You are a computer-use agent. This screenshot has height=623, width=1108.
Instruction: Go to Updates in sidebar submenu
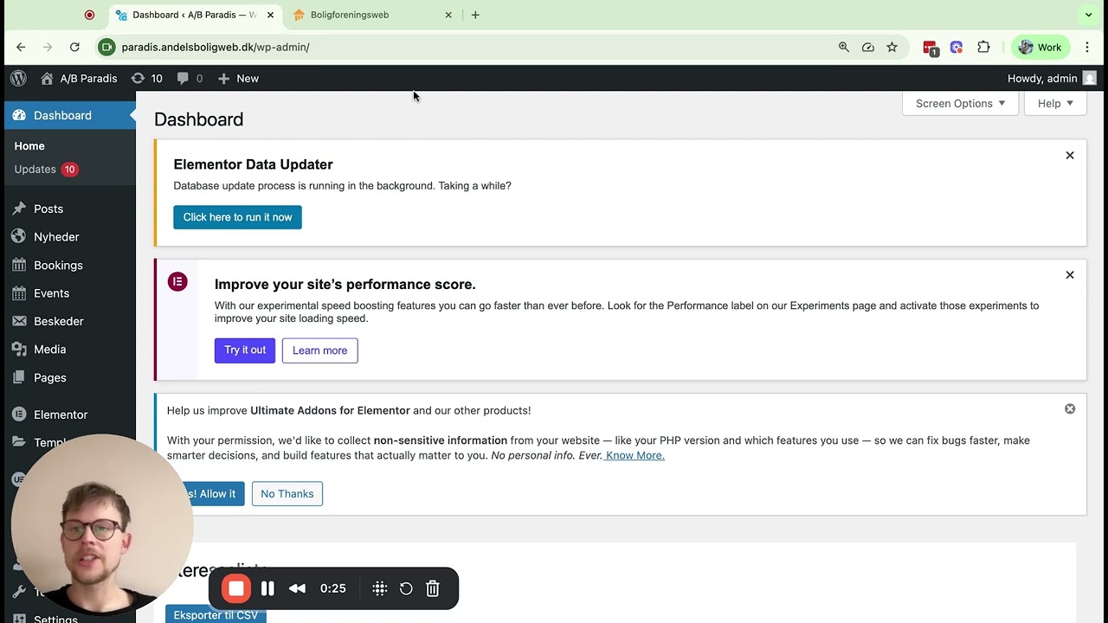click(x=45, y=169)
